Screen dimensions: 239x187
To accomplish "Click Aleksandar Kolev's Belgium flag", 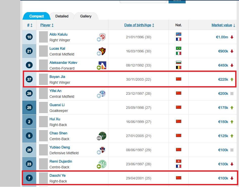I will pos(178,67).
